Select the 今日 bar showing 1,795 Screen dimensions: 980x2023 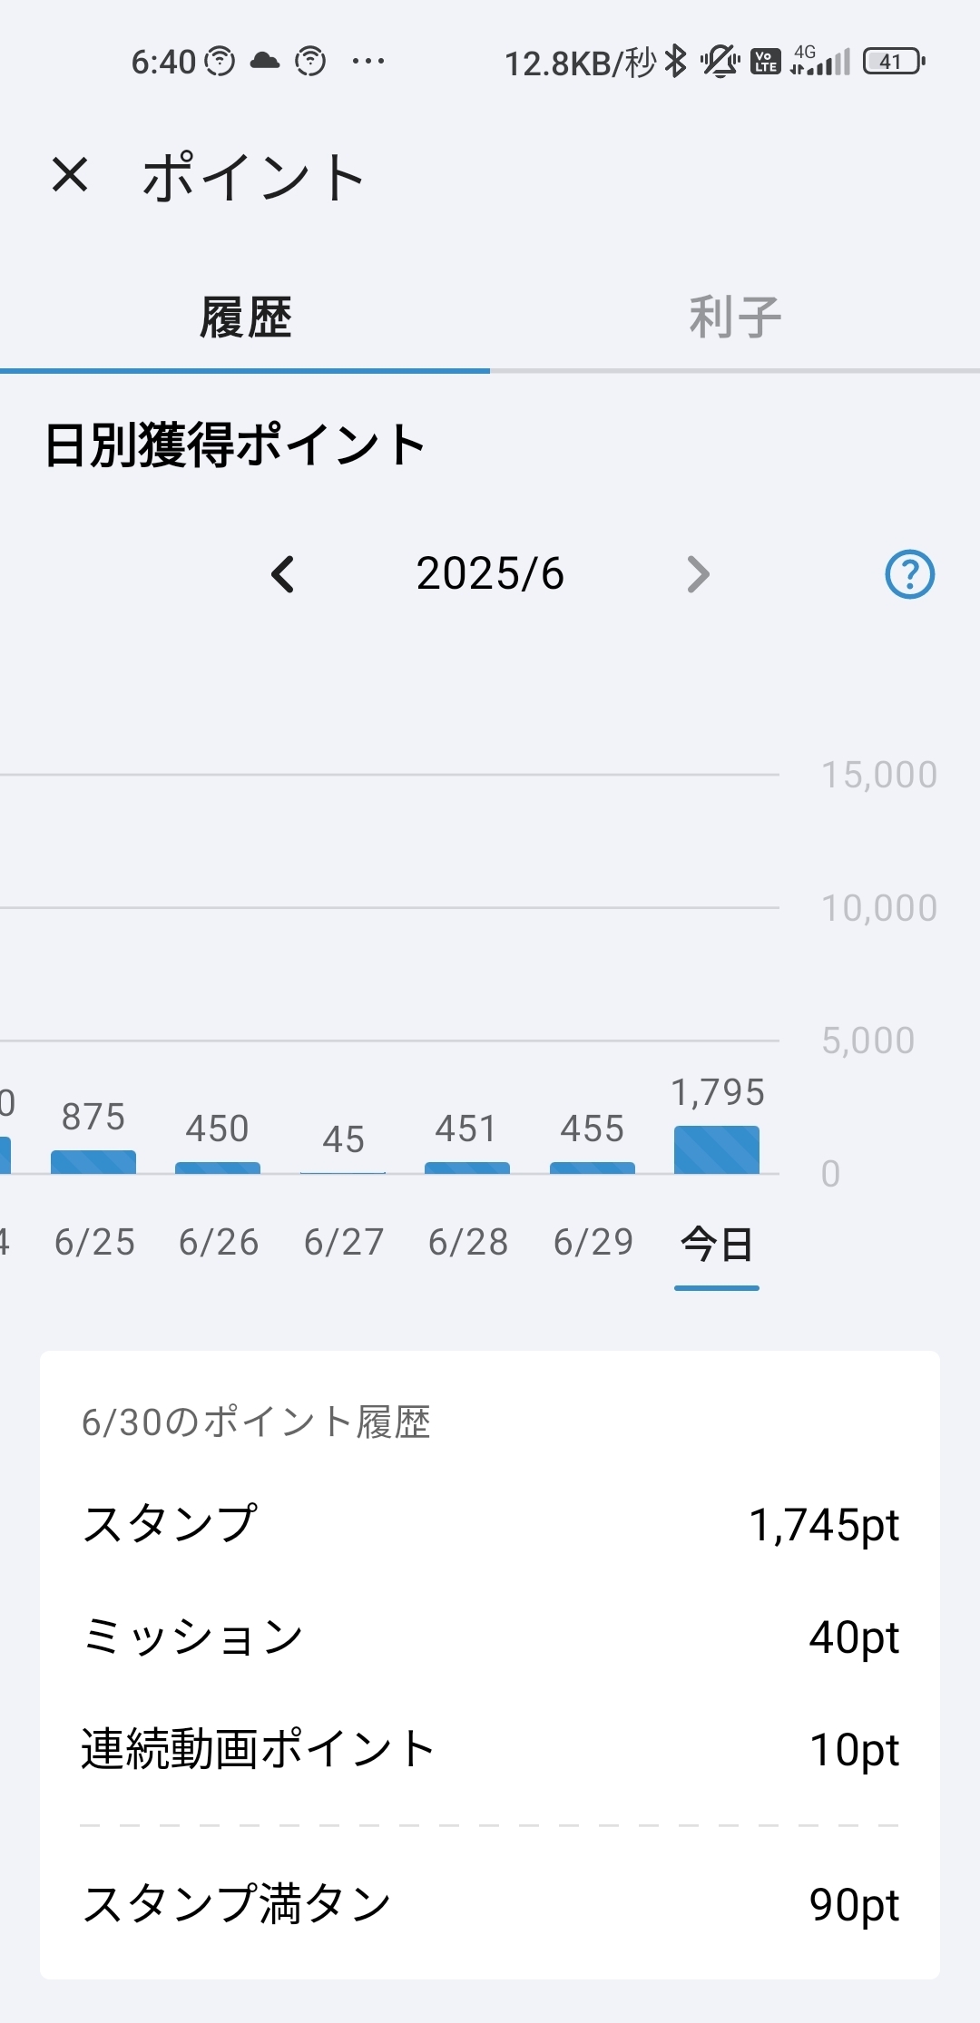pos(717,1149)
